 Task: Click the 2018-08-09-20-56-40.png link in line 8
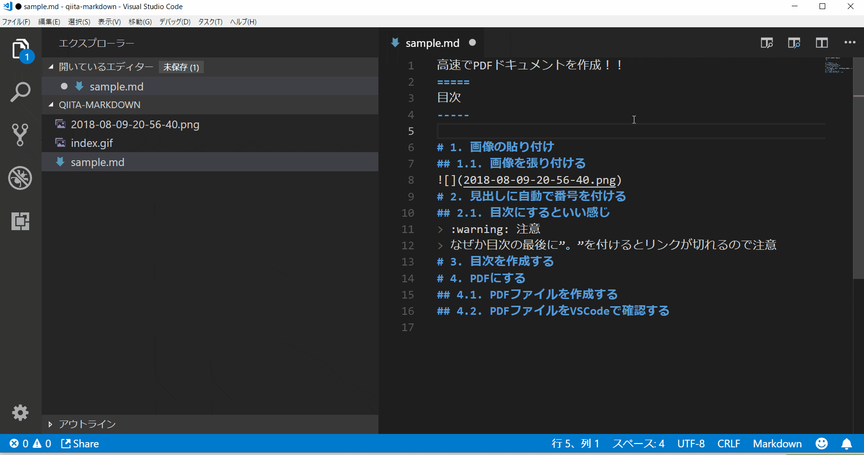pyautogui.click(x=540, y=180)
